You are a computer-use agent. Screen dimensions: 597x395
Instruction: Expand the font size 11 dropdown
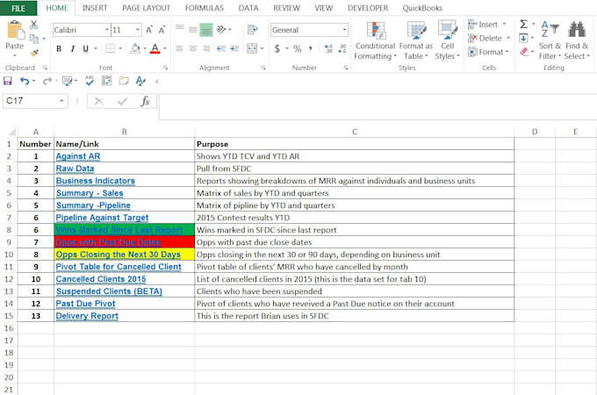point(138,30)
